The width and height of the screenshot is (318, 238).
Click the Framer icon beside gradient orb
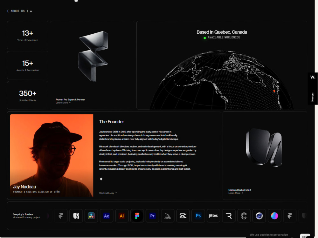pyautogui.click(x=290, y=216)
